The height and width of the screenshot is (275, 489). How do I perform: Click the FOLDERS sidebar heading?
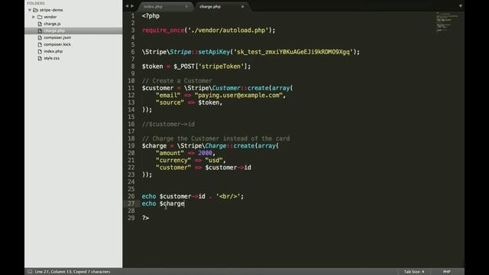[36, 3]
